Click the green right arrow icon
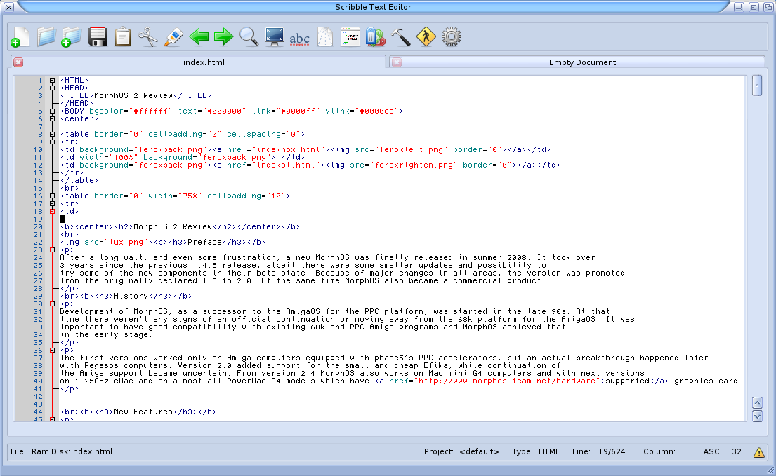The width and height of the screenshot is (776, 476). pos(224,37)
